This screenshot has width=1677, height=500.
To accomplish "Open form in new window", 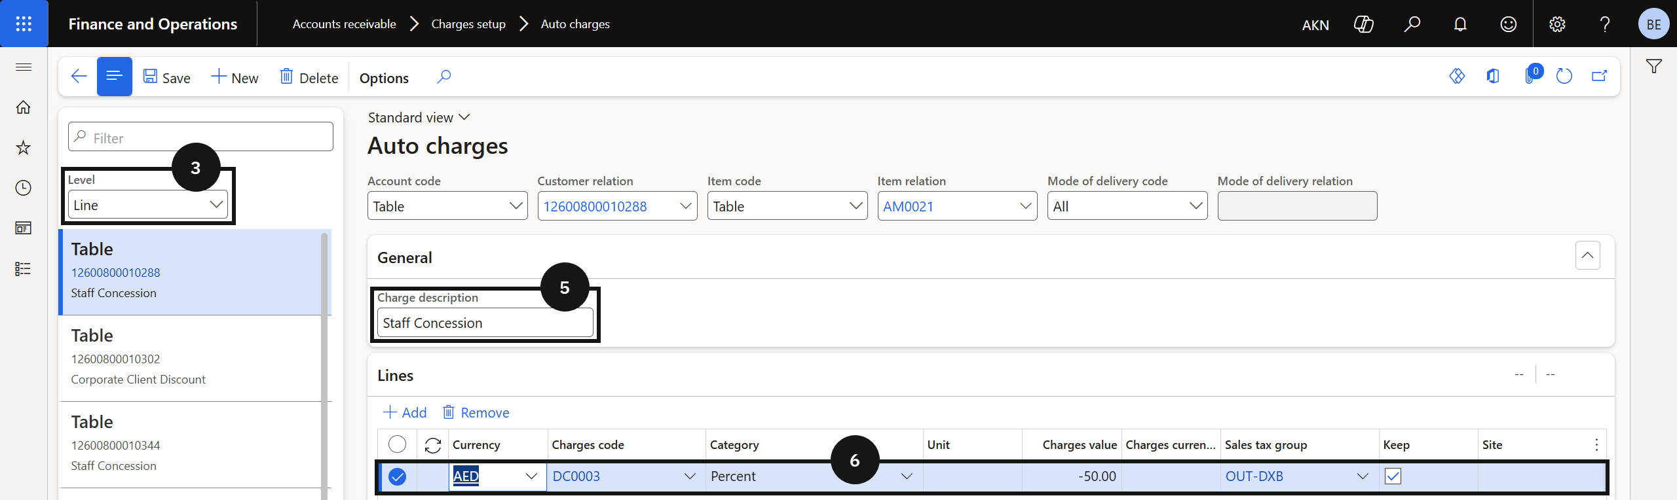I will [x=1599, y=77].
